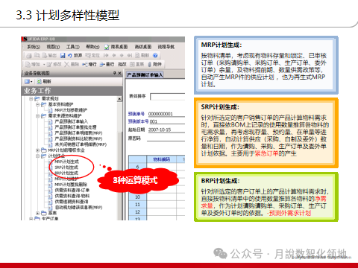358x268 pixels.
Task: Expand the 报表 folder node
Action: point(37,213)
